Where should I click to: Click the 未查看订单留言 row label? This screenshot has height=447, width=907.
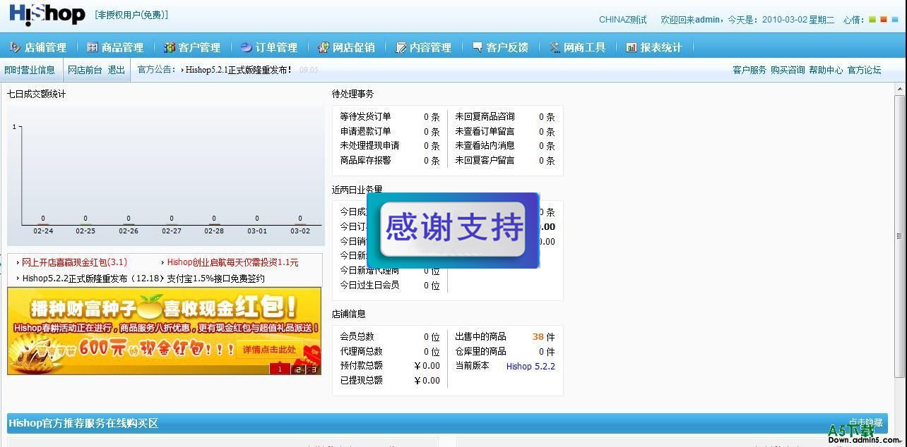(485, 132)
